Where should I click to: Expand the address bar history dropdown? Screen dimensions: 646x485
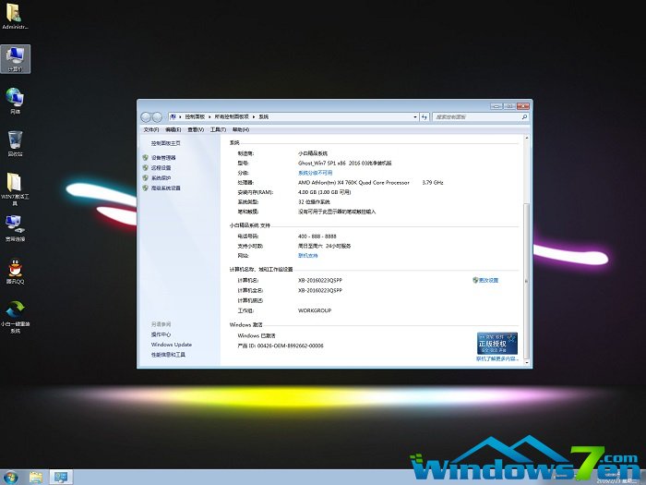[x=415, y=117]
